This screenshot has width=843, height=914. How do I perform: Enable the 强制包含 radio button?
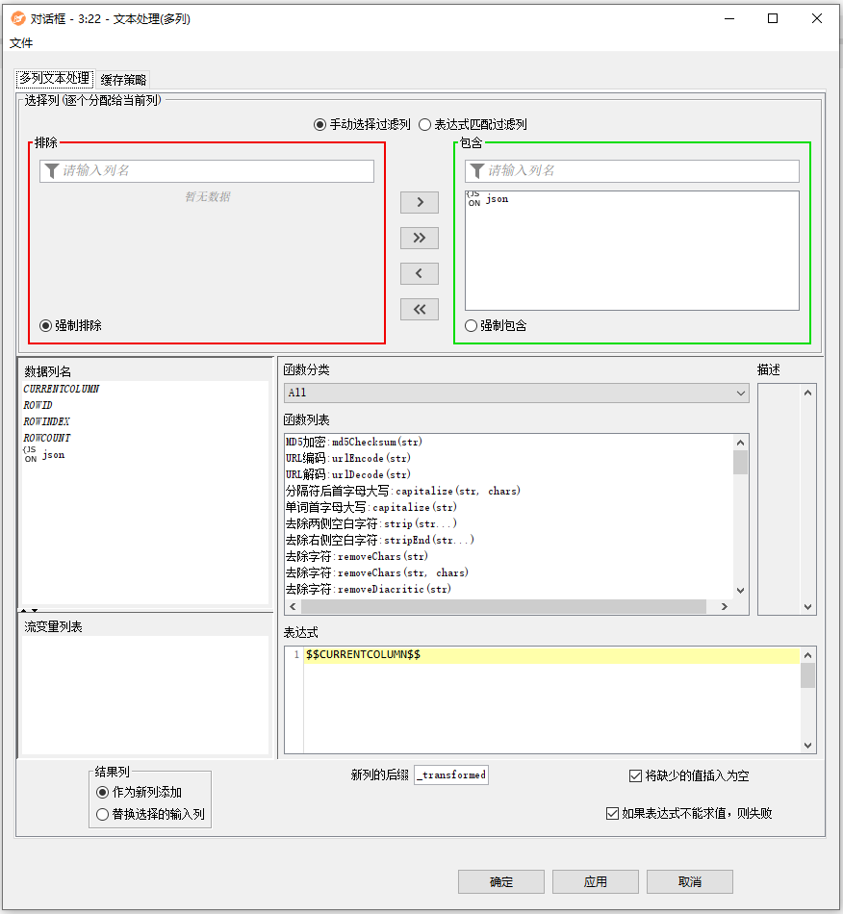472,326
